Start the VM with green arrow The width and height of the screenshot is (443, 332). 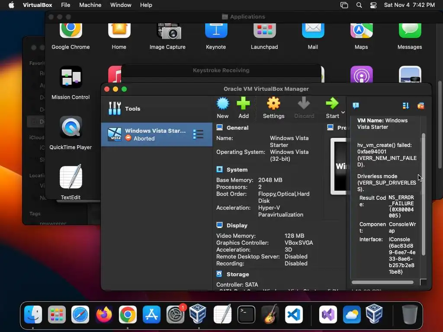click(x=332, y=104)
